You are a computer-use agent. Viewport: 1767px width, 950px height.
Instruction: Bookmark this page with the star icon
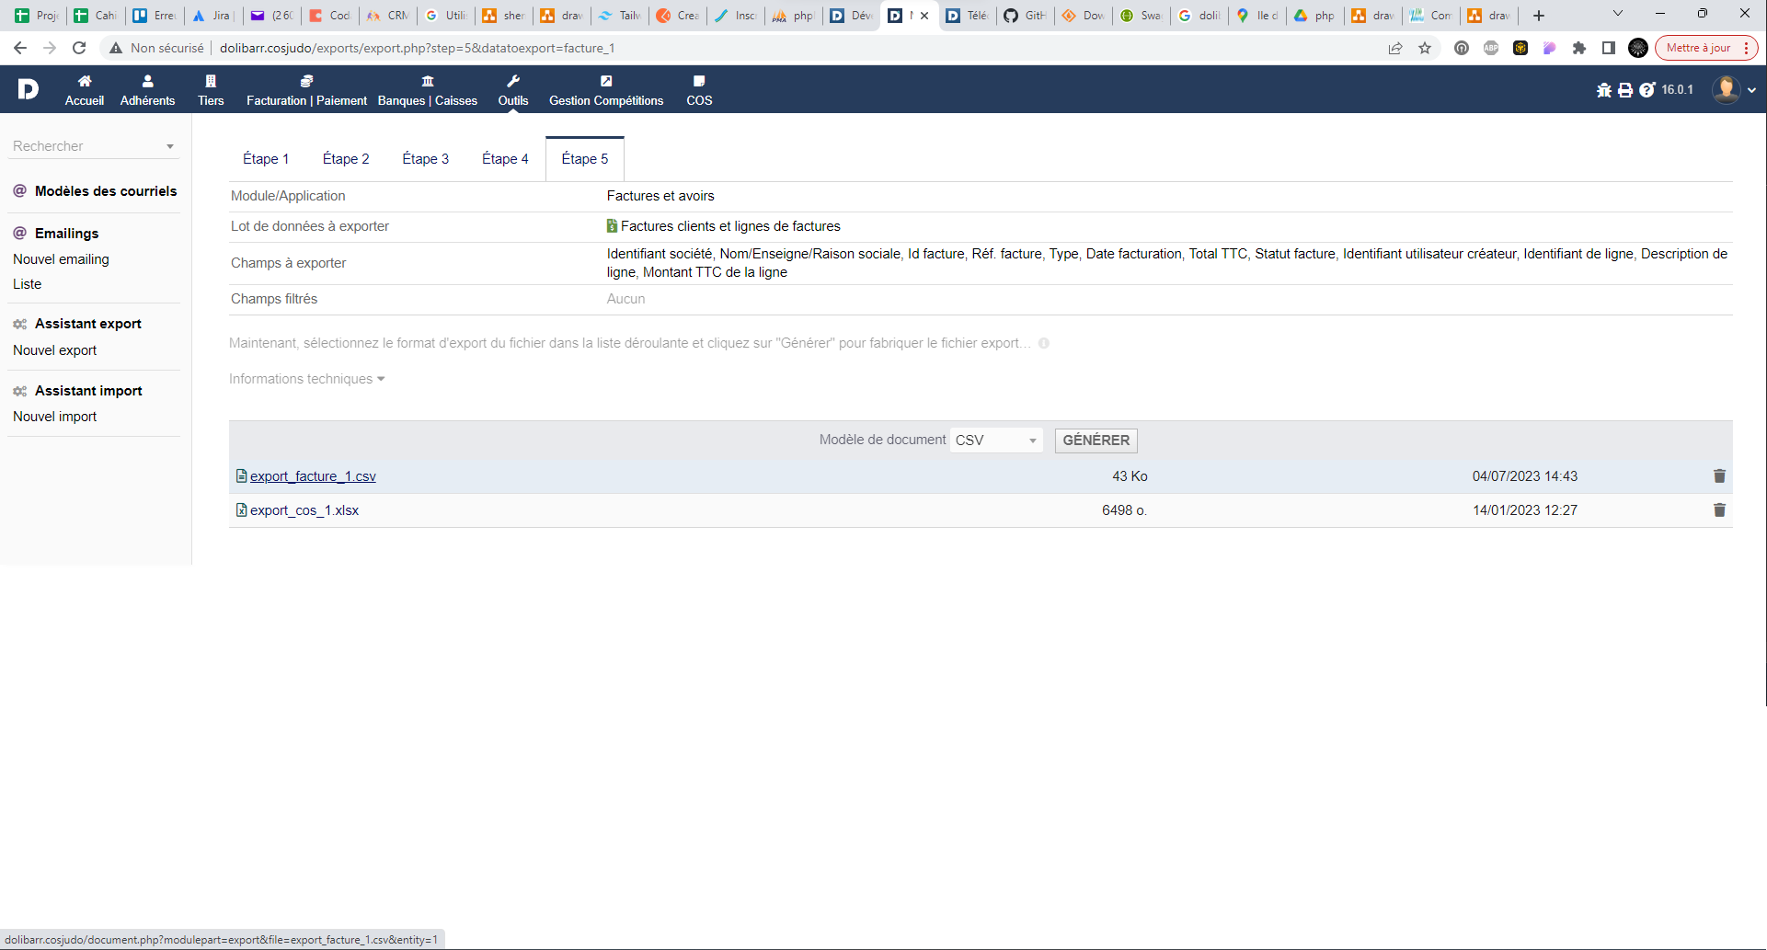1425,48
